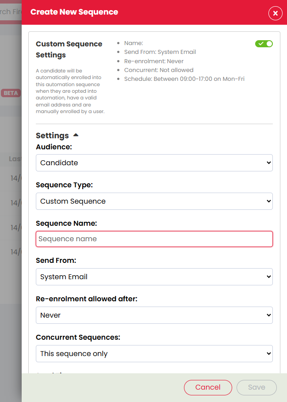Select the first 14/ dated row
Viewport: 287px width, 402px height.
(x=16, y=178)
